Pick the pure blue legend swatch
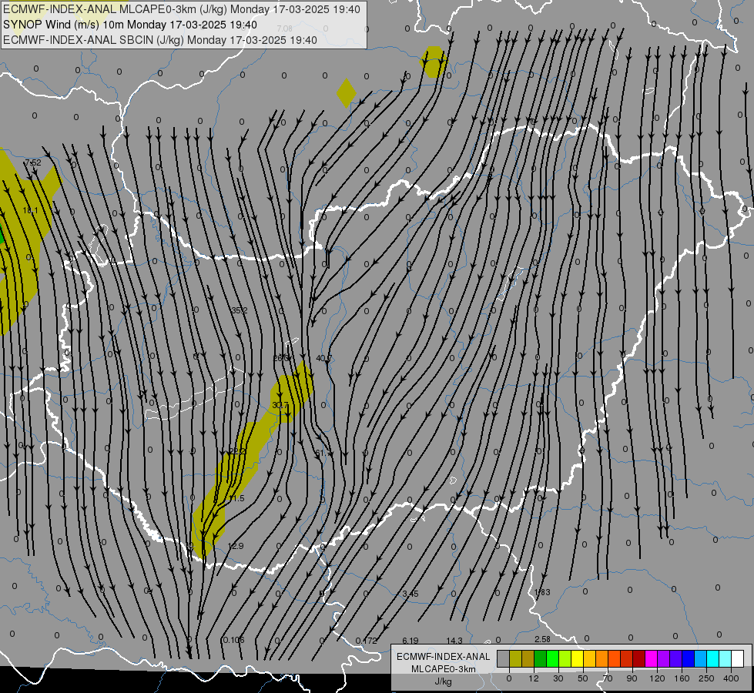Viewport: 754px width, 693px height. coord(688,659)
